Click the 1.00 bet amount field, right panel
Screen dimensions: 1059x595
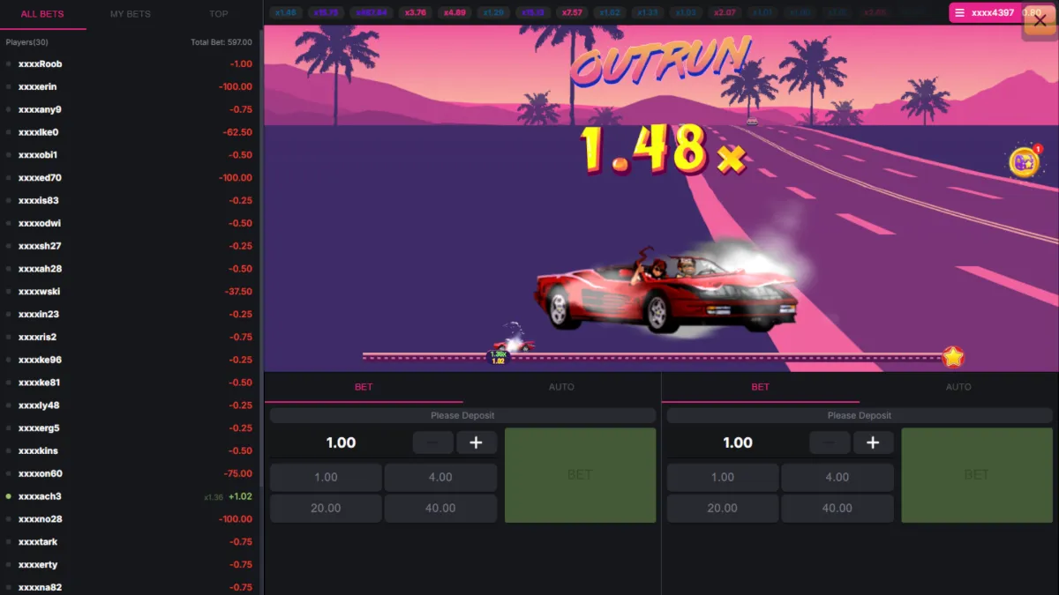click(x=738, y=443)
